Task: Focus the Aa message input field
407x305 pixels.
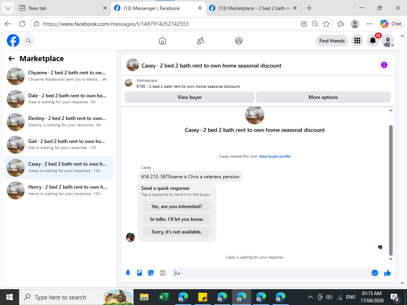Action: pos(271,273)
